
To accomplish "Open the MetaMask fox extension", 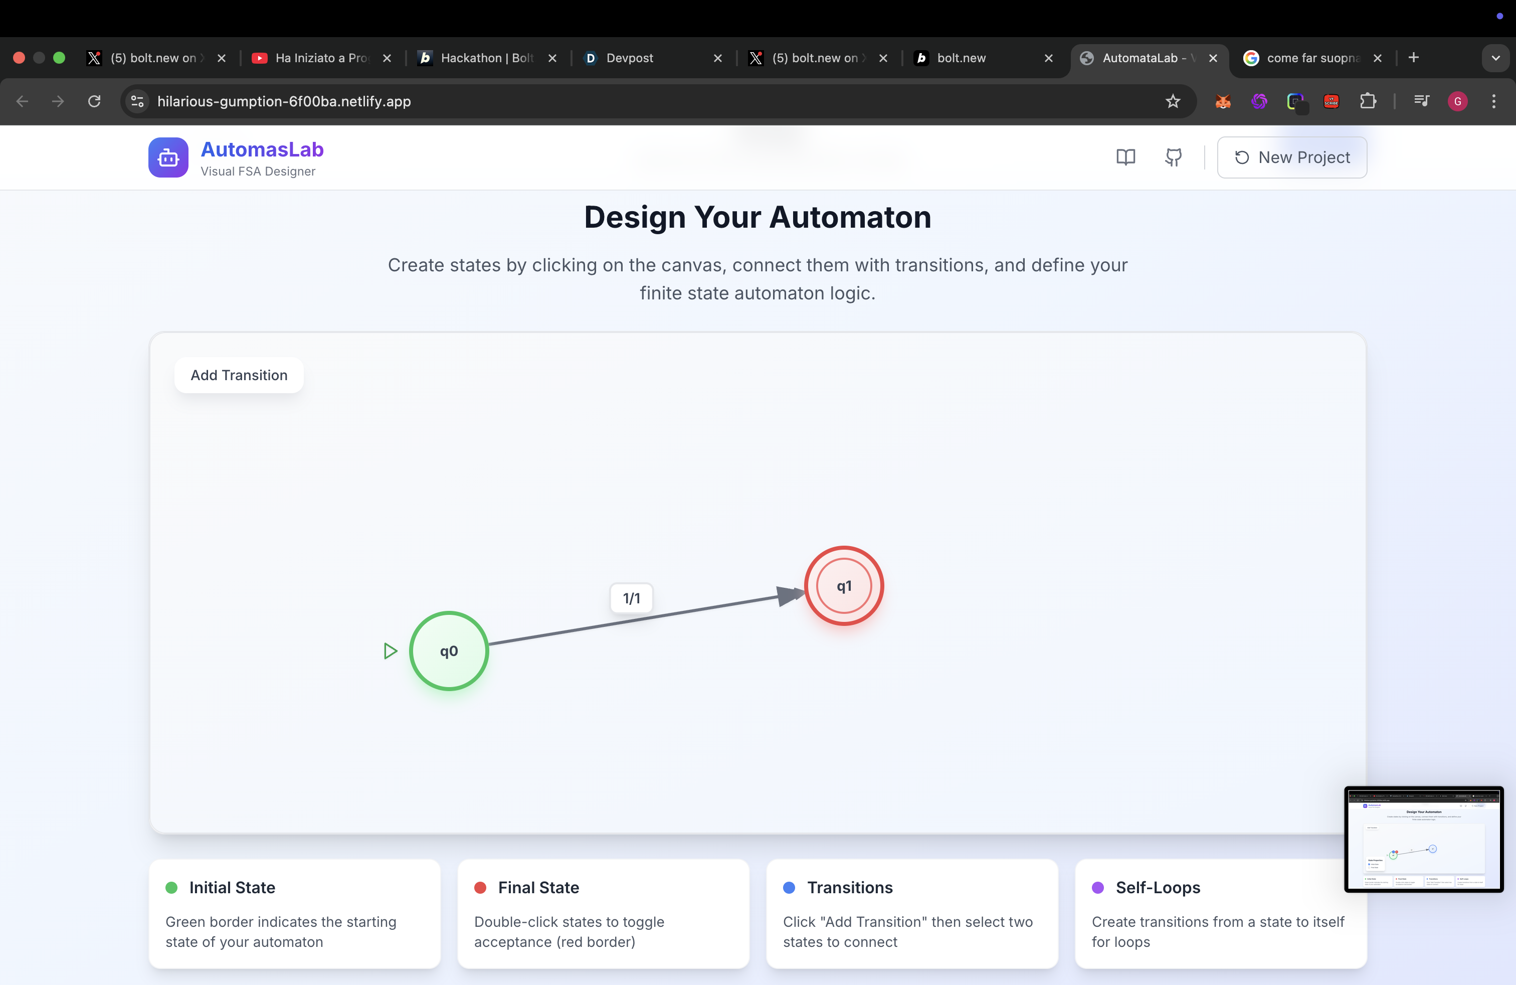I will (1222, 101).
